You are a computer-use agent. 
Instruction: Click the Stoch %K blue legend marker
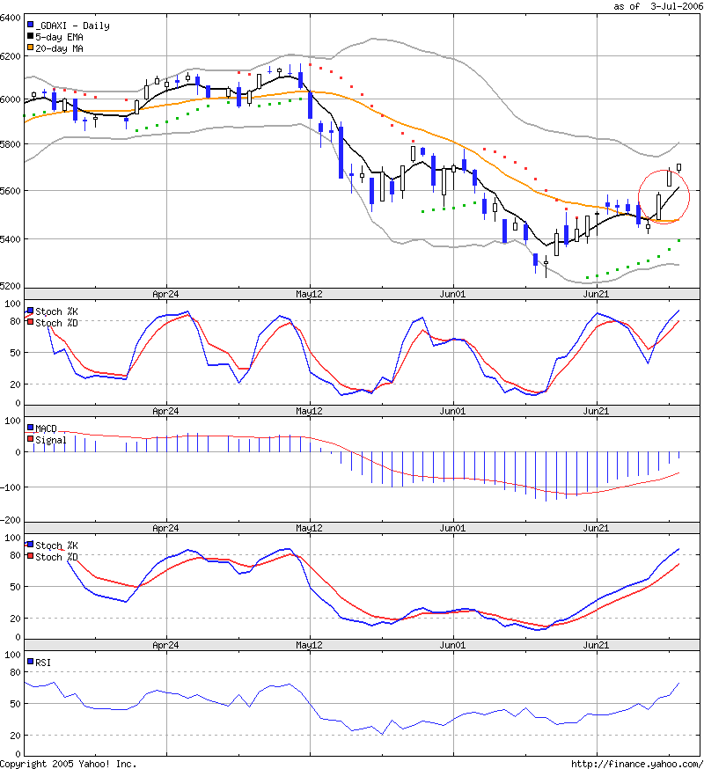(x=32, y=308)
